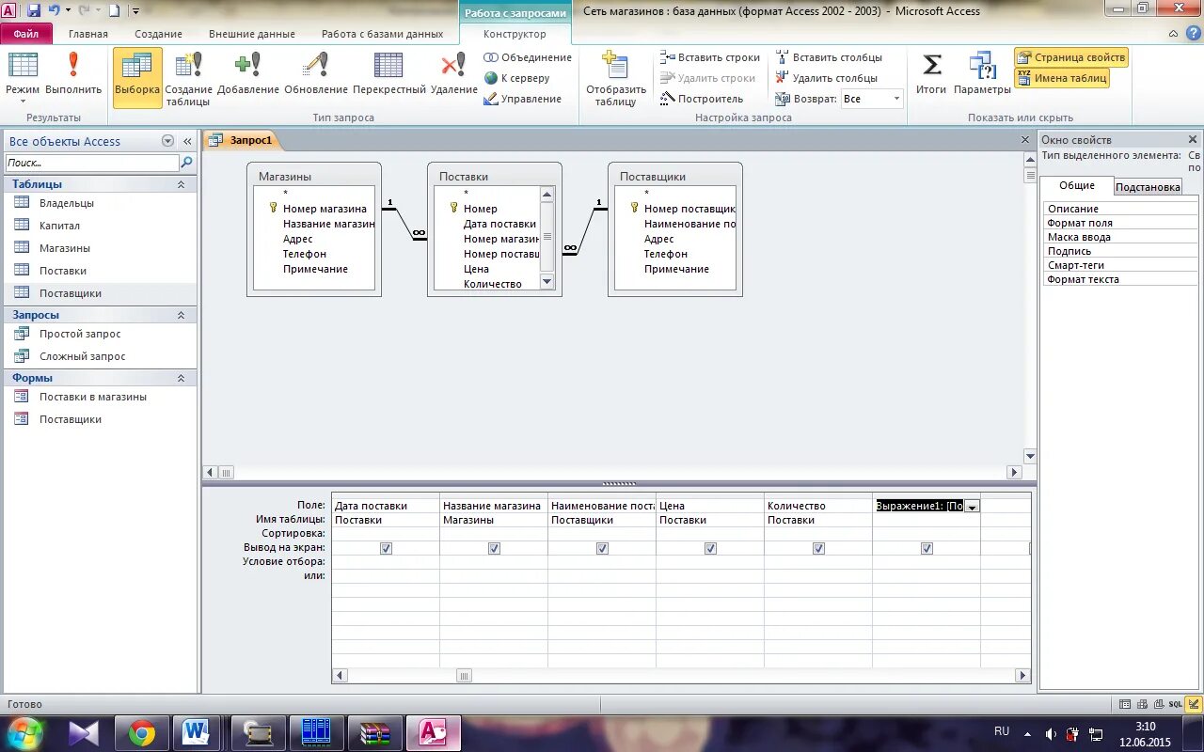Viewport: 1204px width, 752px height.
Task: Collapse the Формы group
Action: [x=181, y=378]
